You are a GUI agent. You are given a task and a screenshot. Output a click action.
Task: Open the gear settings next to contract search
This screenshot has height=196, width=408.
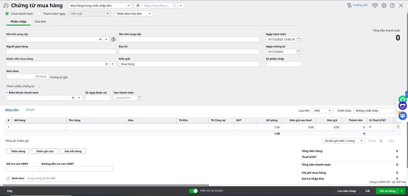(138, 6)
